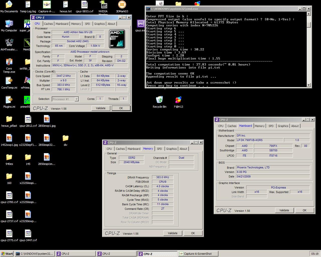Open Capture-A-ScreenShot desktop icon
Viewport: 321px width, 257px height.
point(47,7)
